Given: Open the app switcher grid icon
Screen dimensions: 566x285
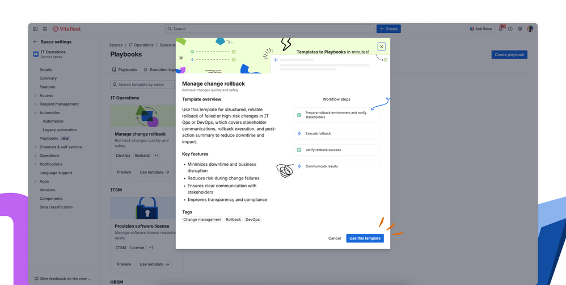Looking at the screenshot, I should 45,29.
